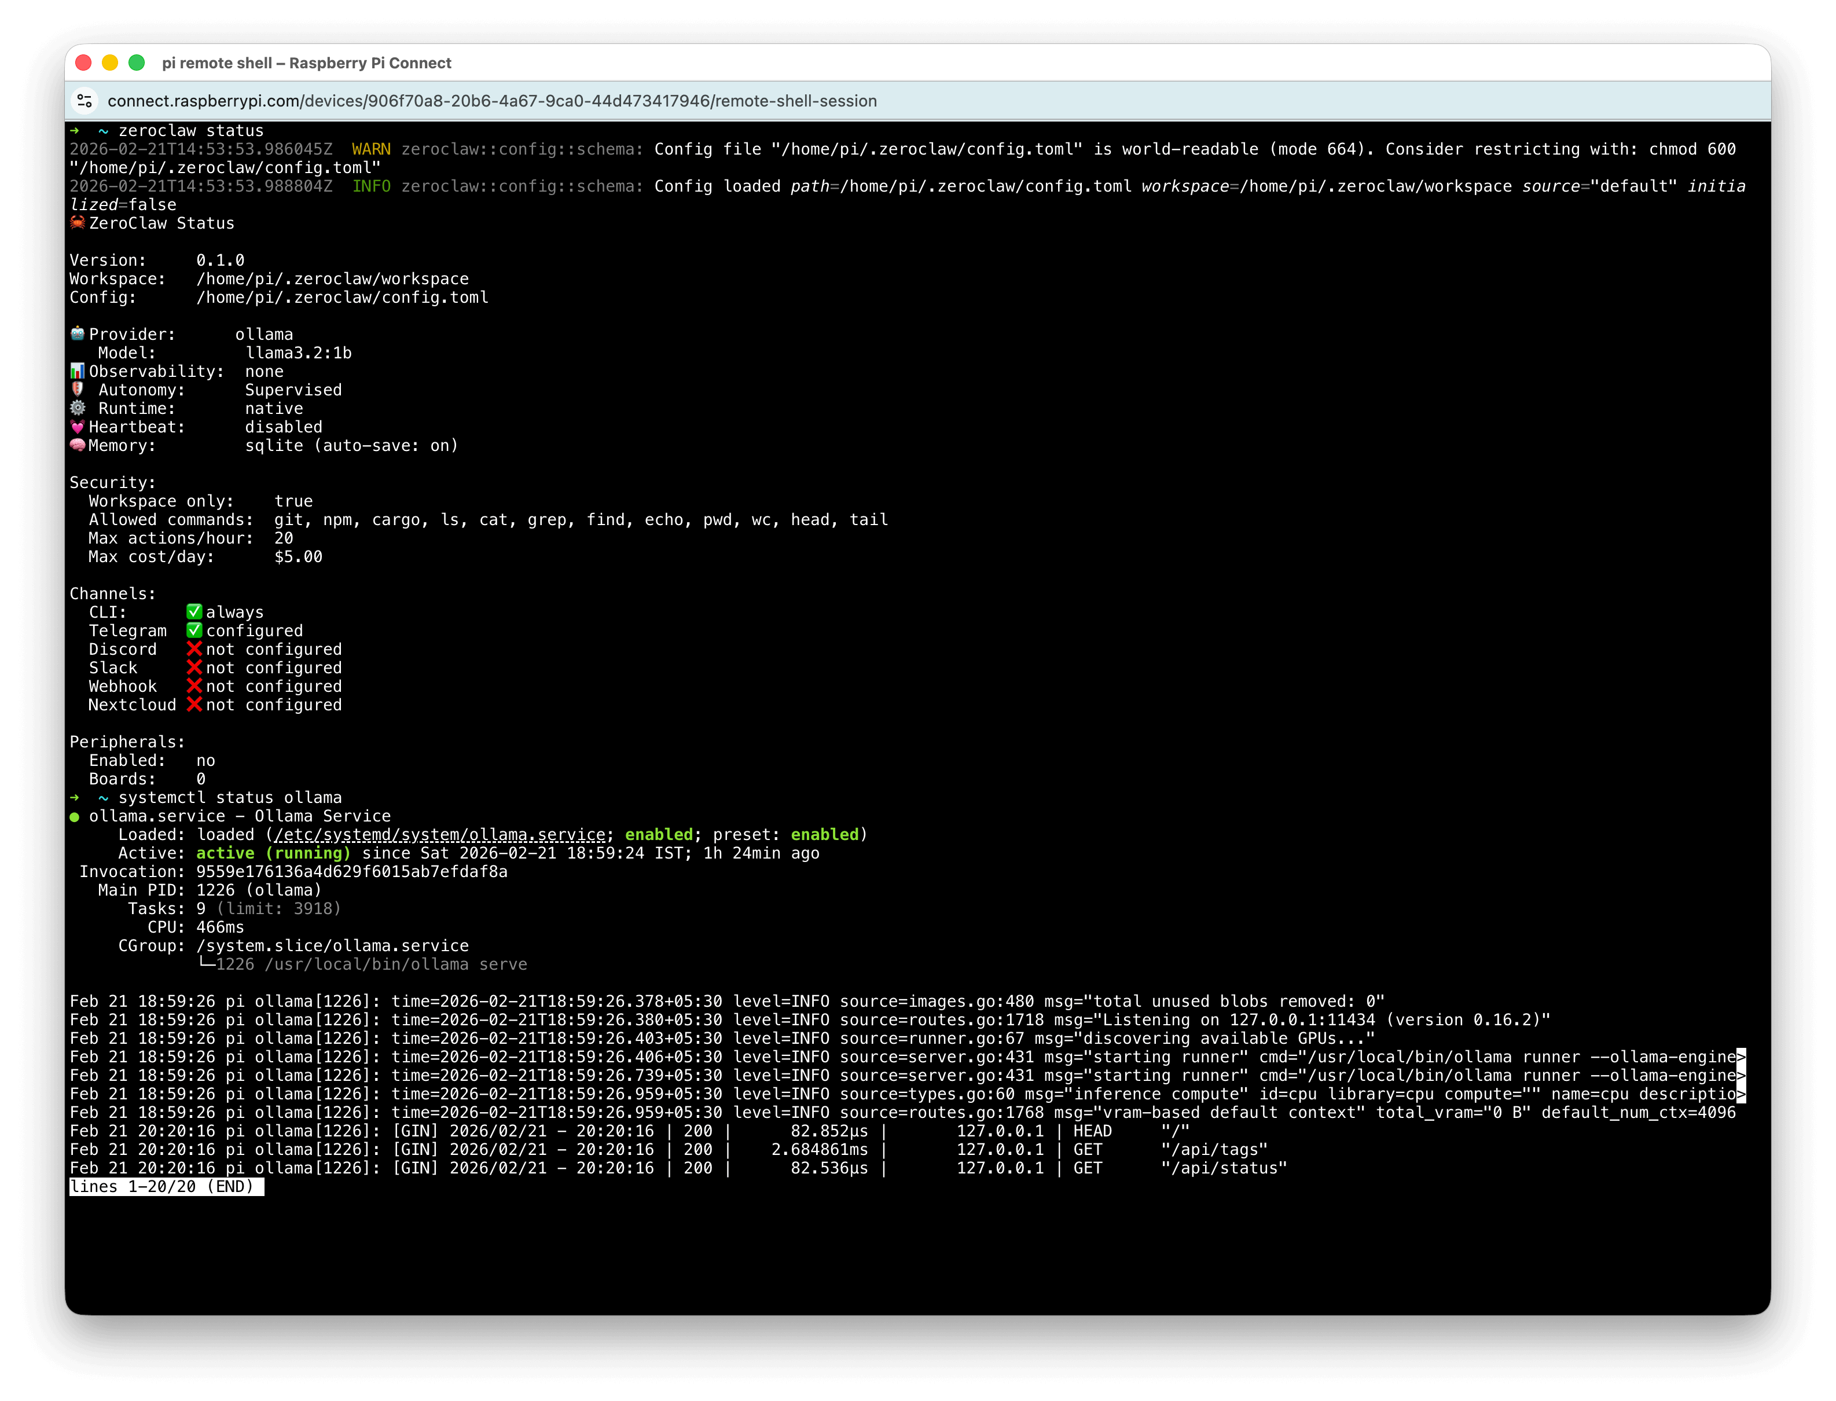The width and height of the screenshot is (1836, 1401).
Task: Click the window title 'pi remote shell – Raspberry Pi Connect'
Action: (306, 63)
